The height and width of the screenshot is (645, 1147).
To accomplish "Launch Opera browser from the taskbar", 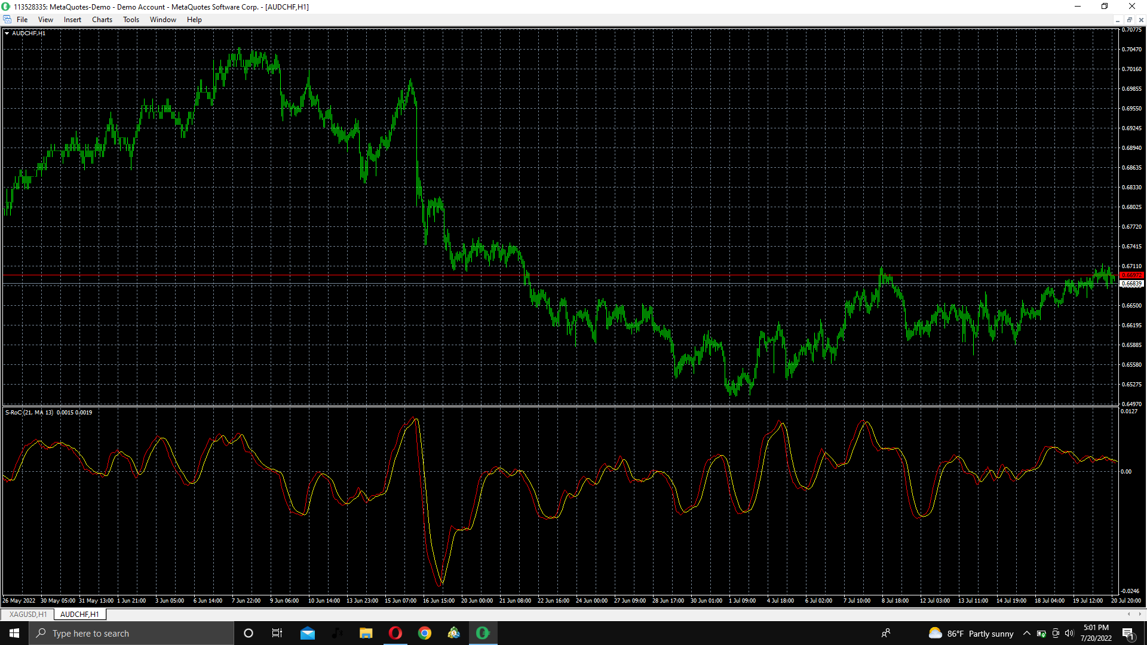I will click(395, 633).
